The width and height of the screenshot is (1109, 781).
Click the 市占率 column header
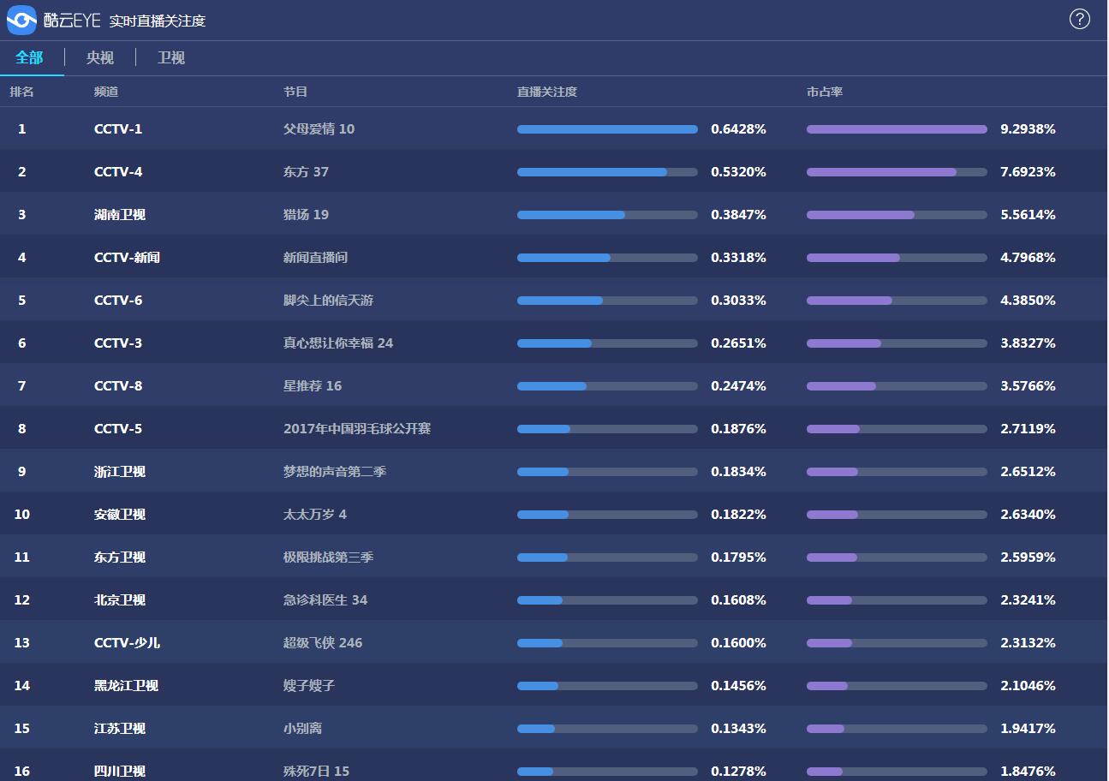(x=825, y=92)
